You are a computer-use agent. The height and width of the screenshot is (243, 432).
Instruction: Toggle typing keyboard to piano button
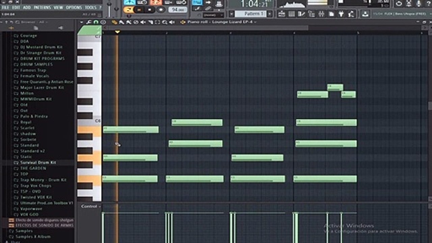[x=197, y=2]
